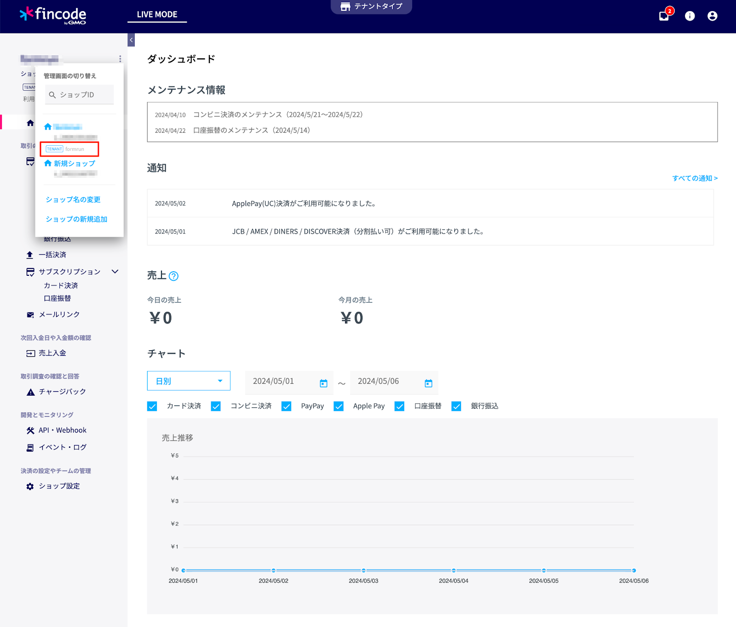Click ショップの新規追加 link

[76, 219]
